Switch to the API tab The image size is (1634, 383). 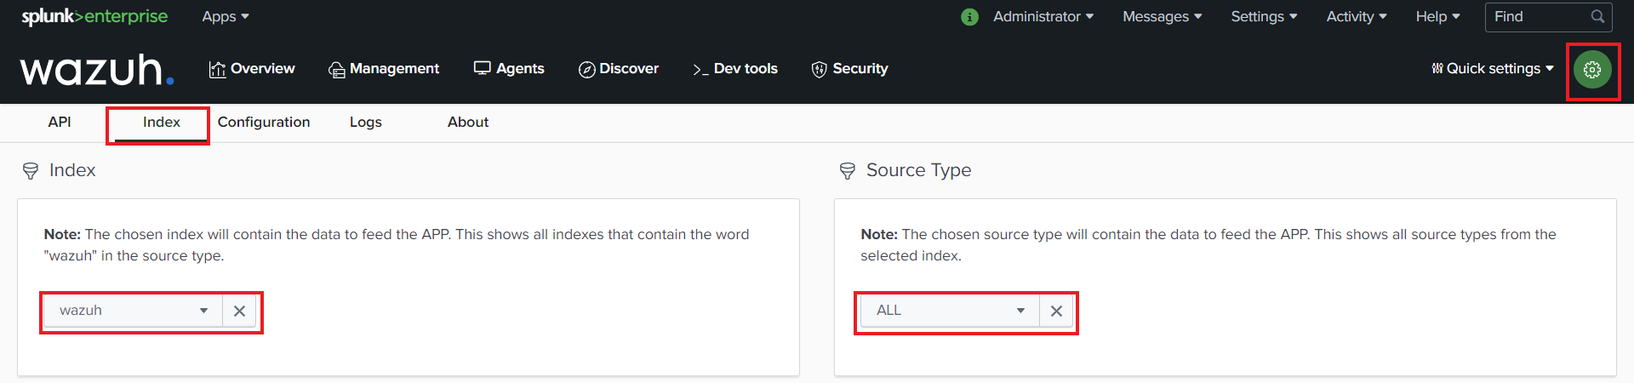point(60,123)
